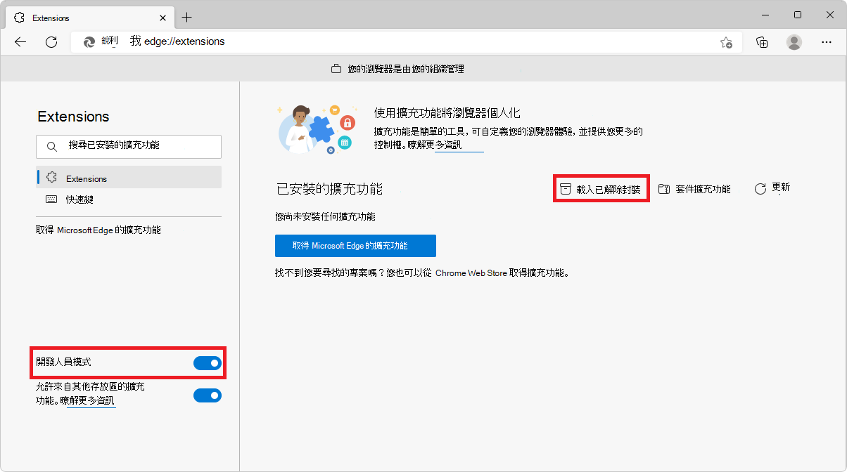Open the Settings and more menu
Viewport: 847px width, 472px height.
(827, 42)
